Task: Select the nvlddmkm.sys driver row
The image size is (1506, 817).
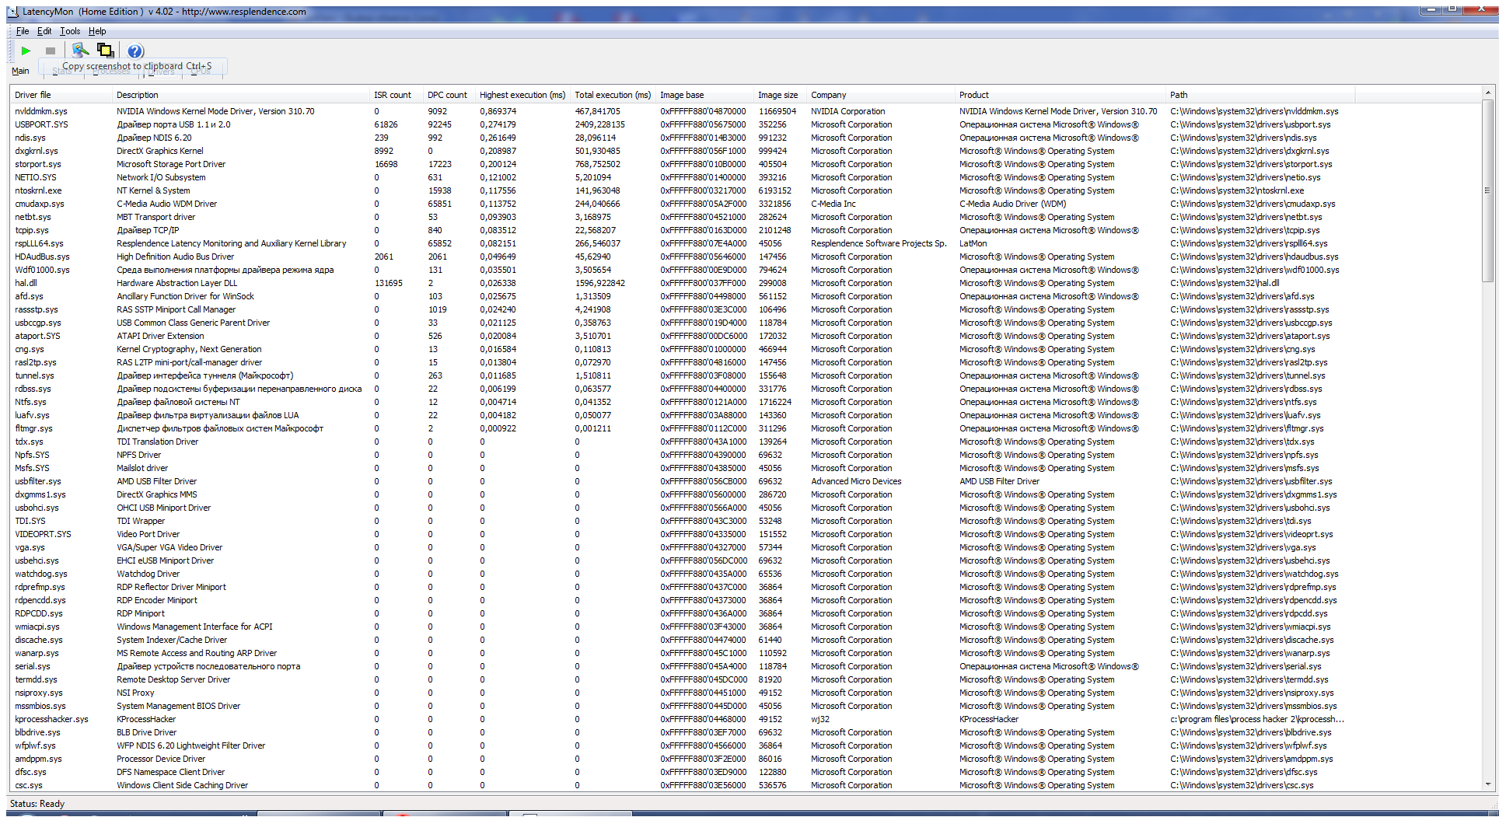Action: pos(41,111)
